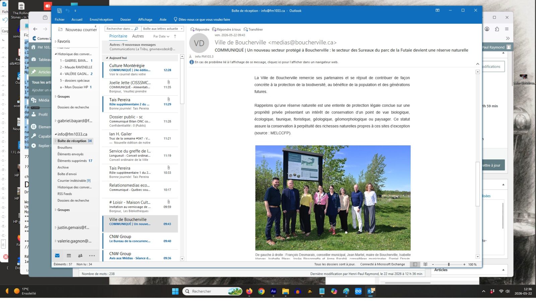
Task: Open the 'Courrier indésirable' folder
Action: [x=74, y=181]
